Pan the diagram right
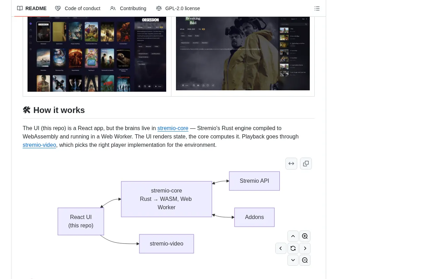Image resolution: width=446 pixels, height=279 pixels. (305, 248)
